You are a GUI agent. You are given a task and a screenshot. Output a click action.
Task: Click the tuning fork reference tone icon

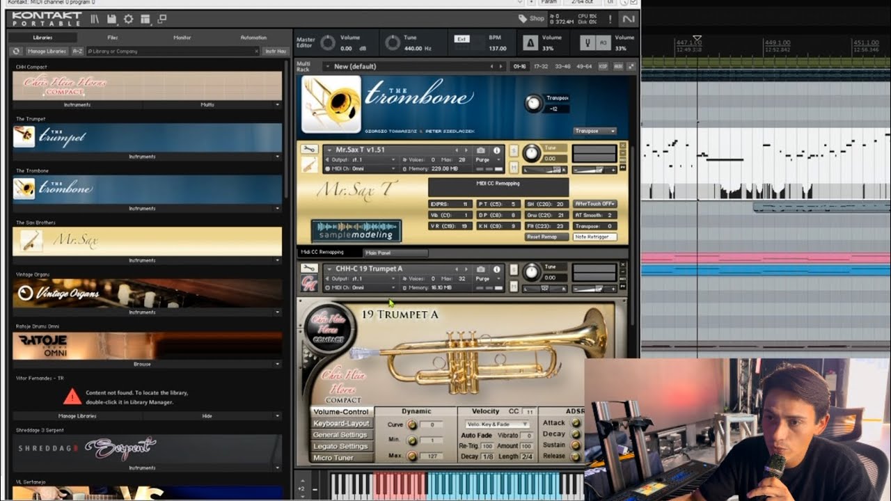pyautogui.click(x=588, y=43)
